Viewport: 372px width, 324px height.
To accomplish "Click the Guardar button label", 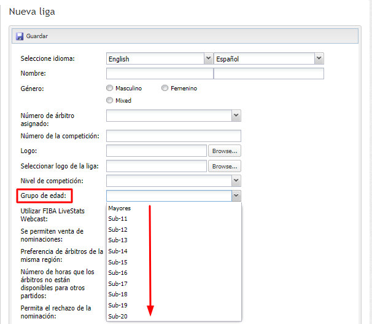I will pyautogui.click(x=37, y=36).
